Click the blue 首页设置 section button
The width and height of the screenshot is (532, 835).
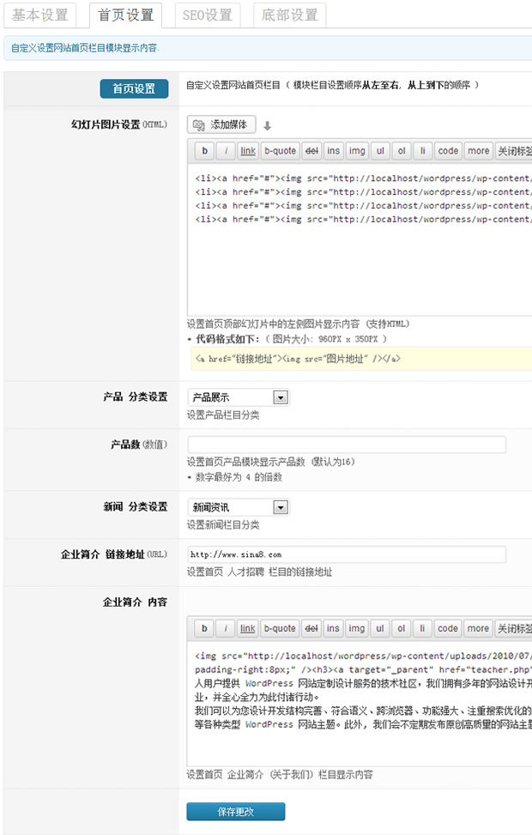click(134, 88)
